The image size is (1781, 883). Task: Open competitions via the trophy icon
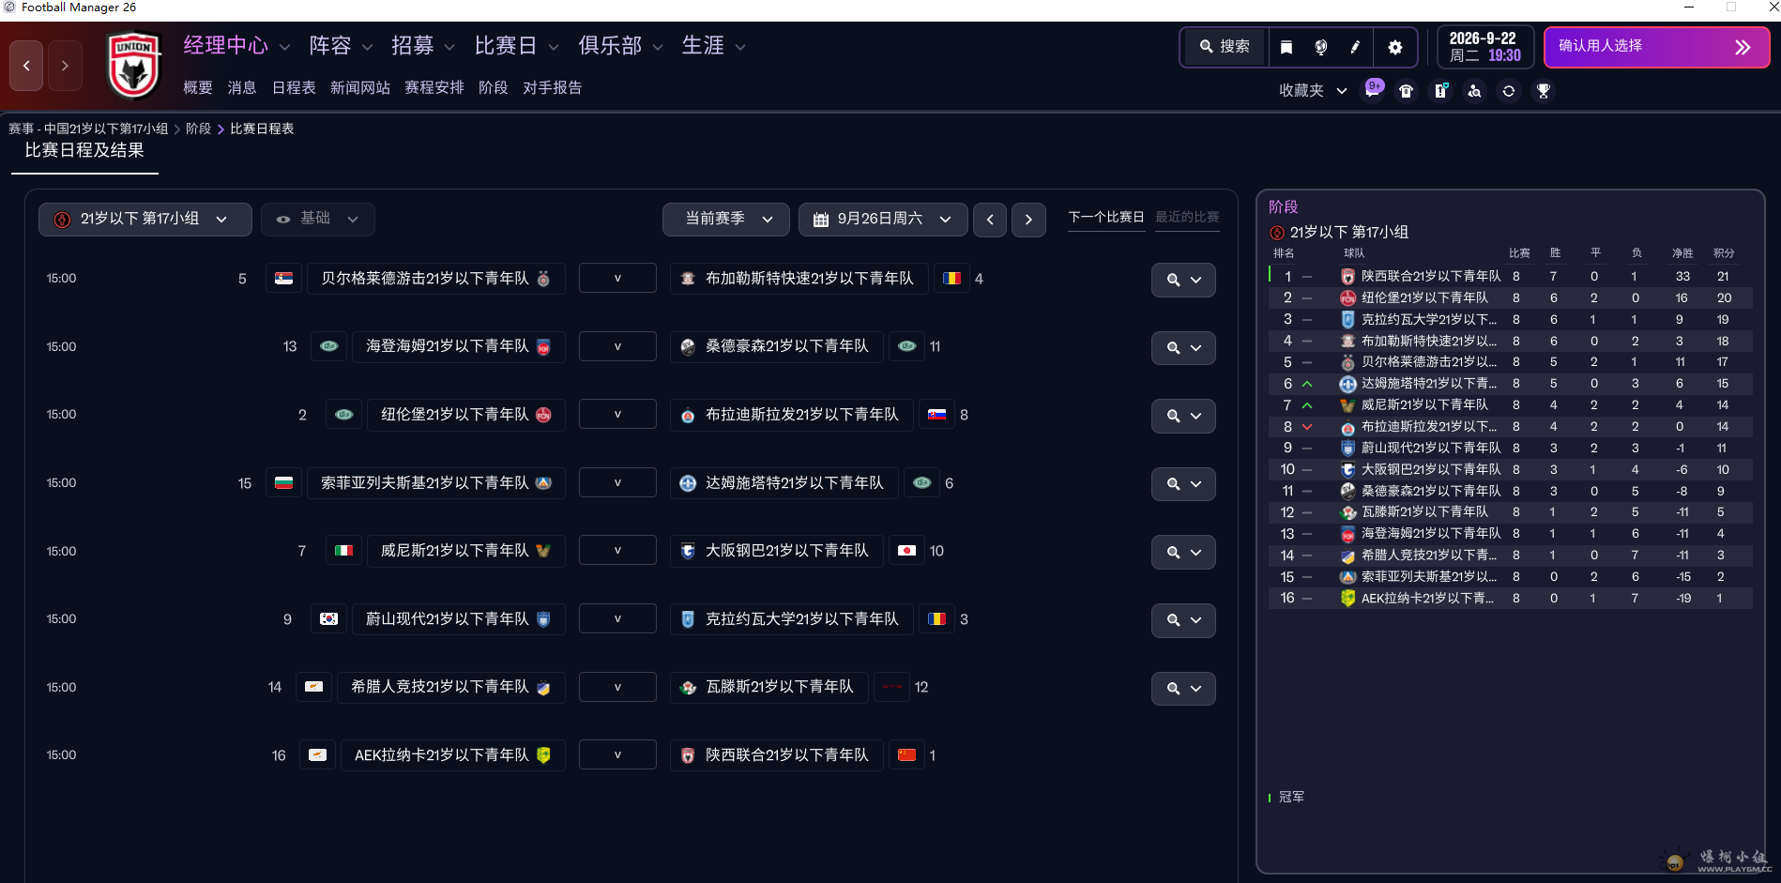point(1542,91)
